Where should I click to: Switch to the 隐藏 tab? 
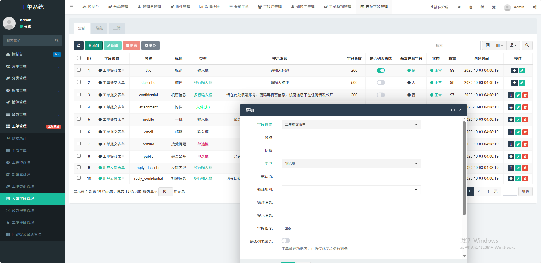pyautogui.click(x=99, y=28)
